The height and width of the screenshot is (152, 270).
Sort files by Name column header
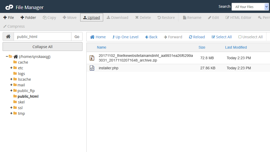pos(102,47)
